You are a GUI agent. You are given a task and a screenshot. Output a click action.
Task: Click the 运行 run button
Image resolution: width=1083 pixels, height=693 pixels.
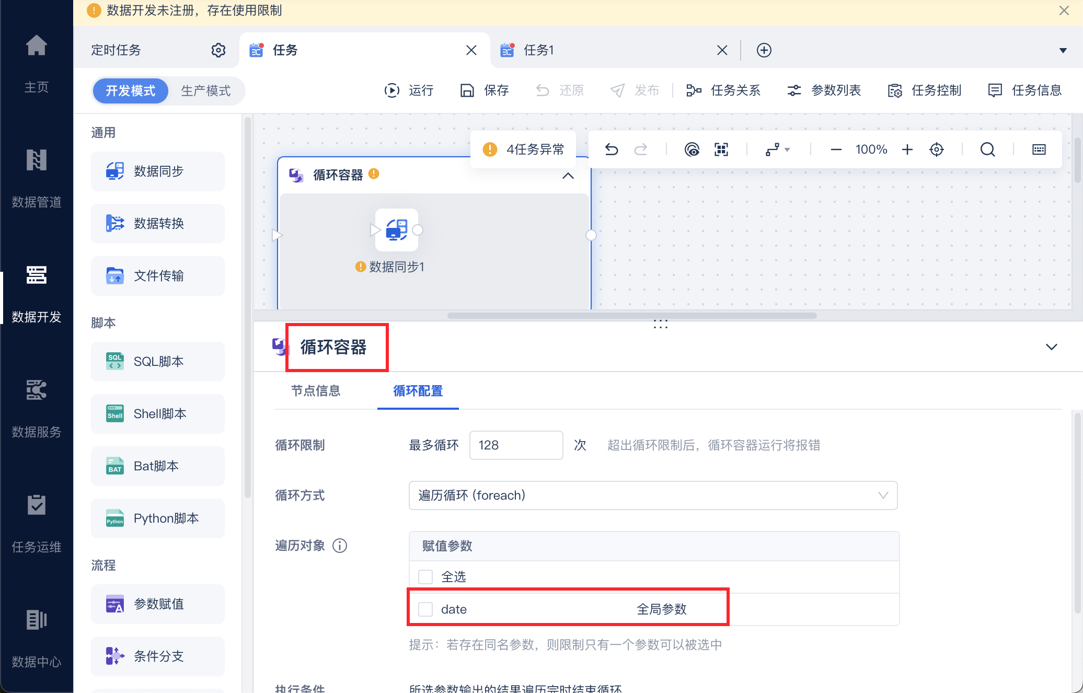pos(409,90)
